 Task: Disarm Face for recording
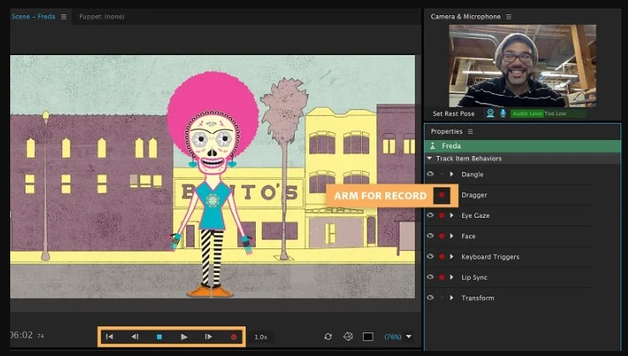pos(442,236)
